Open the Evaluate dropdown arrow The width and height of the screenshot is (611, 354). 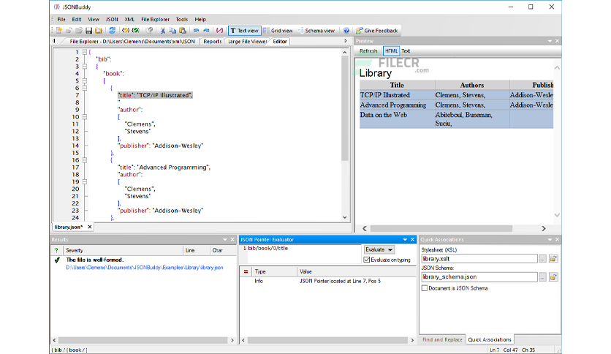click(x=390, y=249)
